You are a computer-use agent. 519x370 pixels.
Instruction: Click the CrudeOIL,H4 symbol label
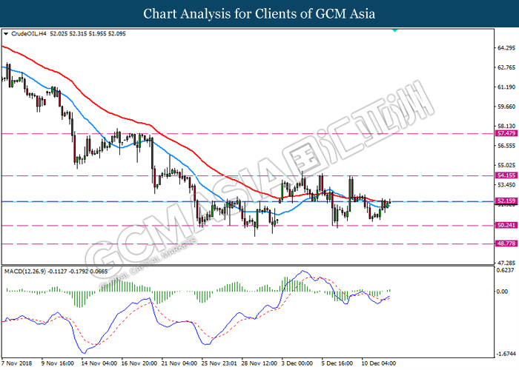[x=29, y=34]
